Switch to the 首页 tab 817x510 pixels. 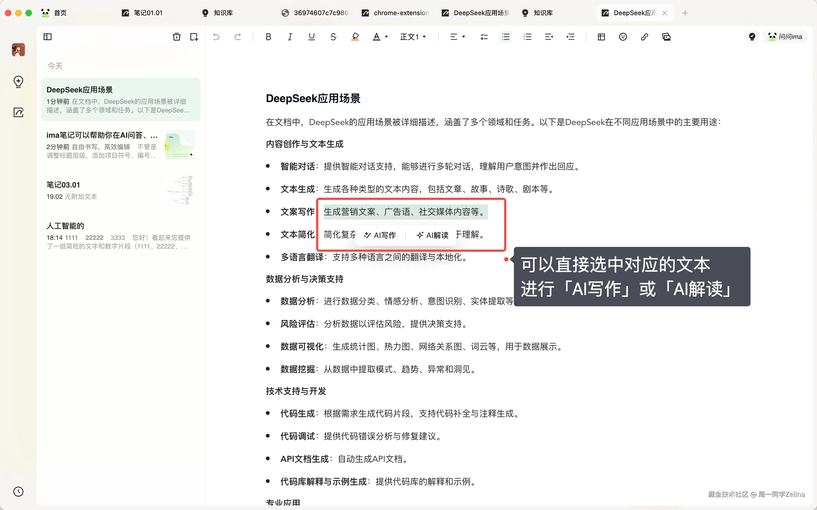tap(60, 13)
